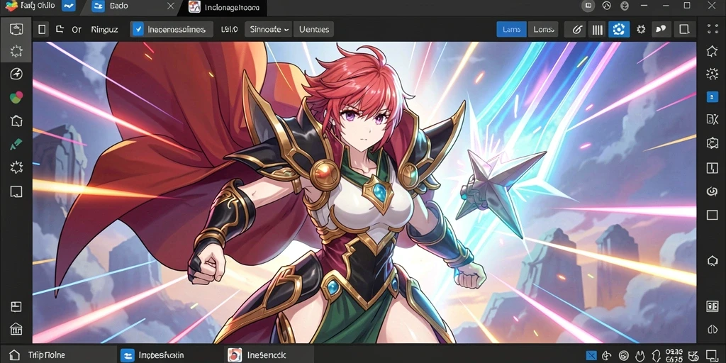The image size is (726, 363).
Task: Click the green pen tool in left sidebar
Action: [x=16, y=145]
